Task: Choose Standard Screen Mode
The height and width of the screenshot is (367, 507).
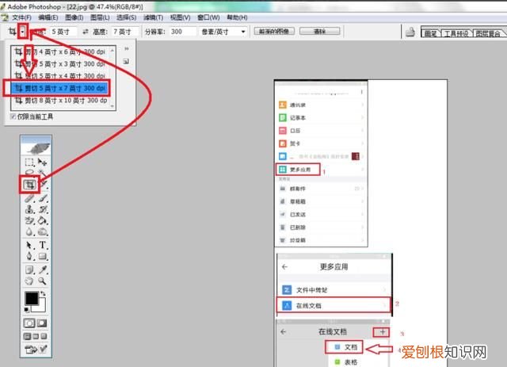Action: (28, 336)
